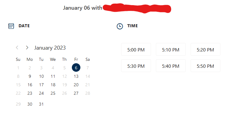Select January 10 in the calendar

(x=41, y=76)
